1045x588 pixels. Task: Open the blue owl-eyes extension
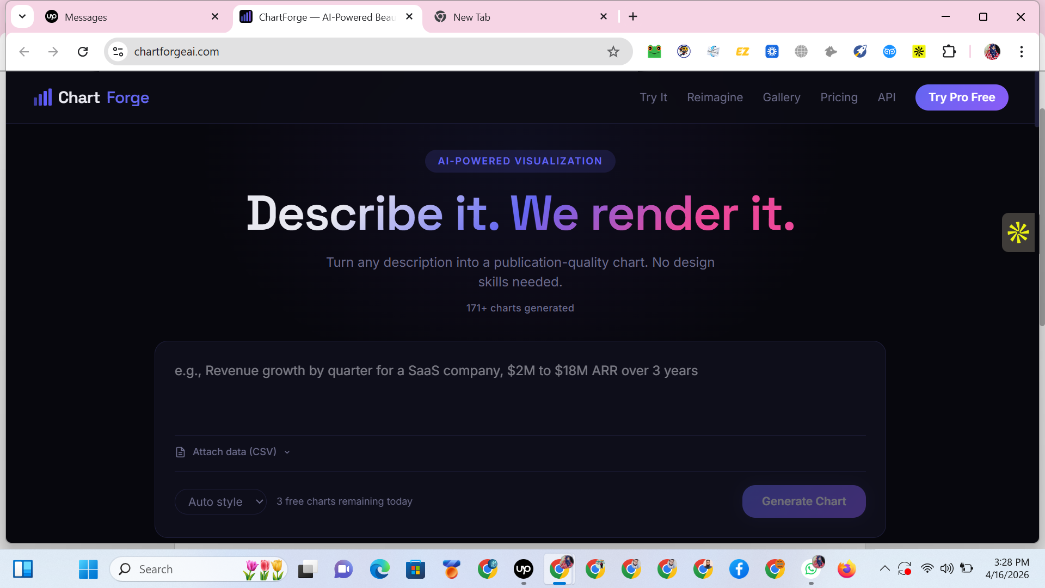click(889, 52)
